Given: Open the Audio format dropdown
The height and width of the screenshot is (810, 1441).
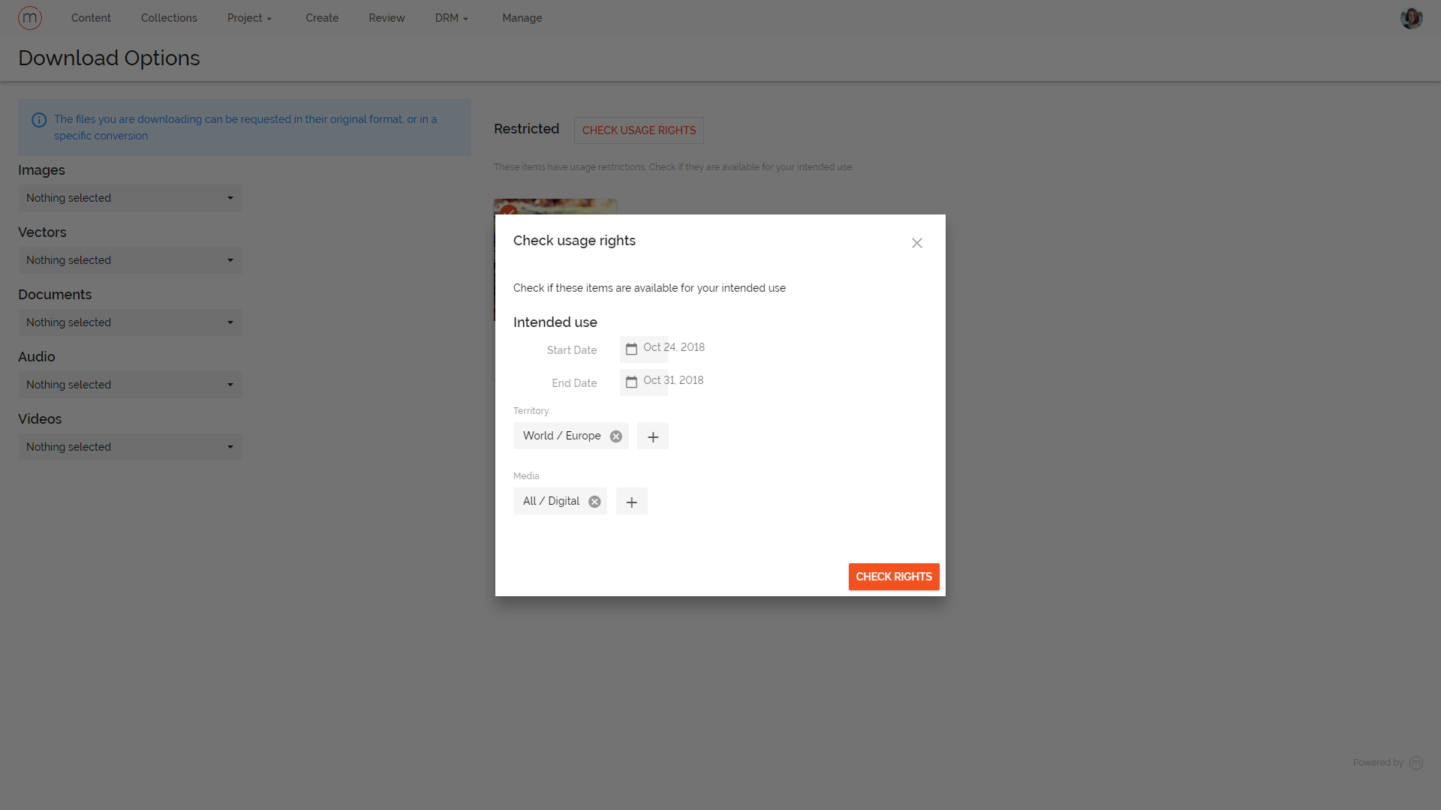Looking at the screenshot, I should coord(130,384).
